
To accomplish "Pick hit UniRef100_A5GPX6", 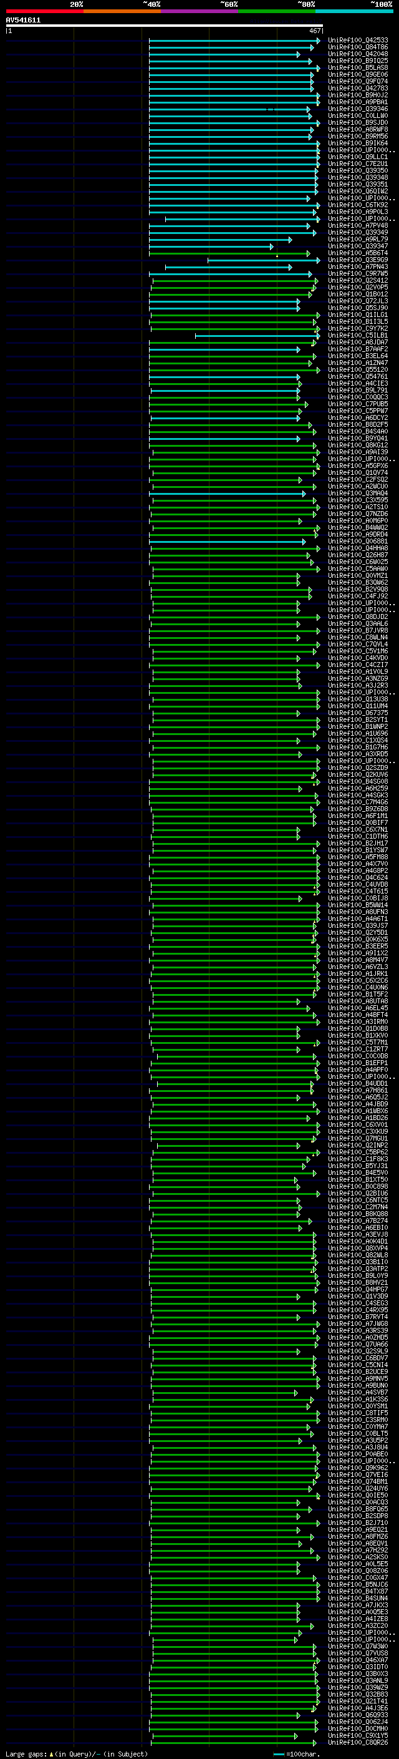I will 357,466.
